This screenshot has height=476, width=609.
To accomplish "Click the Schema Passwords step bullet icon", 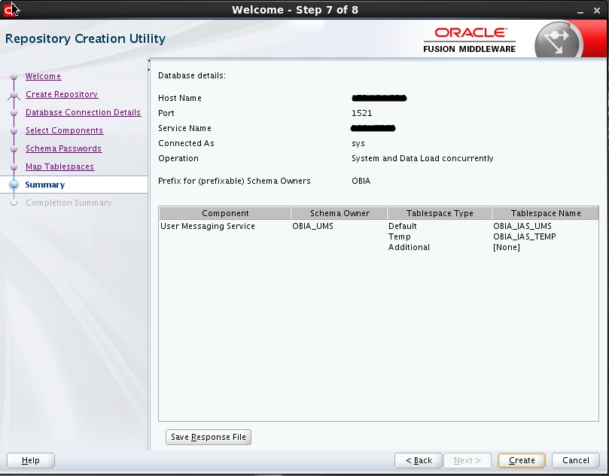I will click(14, 149).
